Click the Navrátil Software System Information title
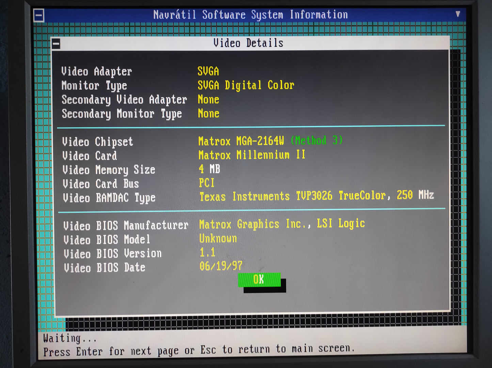This screenshot has width=492, height=368. tap(250, 15)
